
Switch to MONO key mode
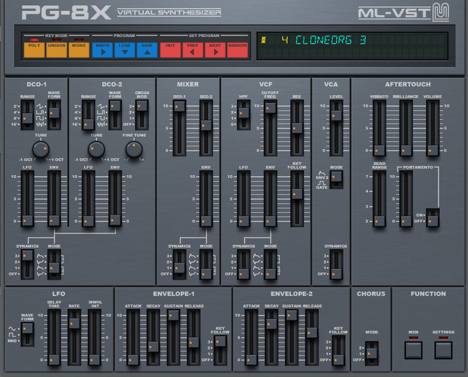79,50
